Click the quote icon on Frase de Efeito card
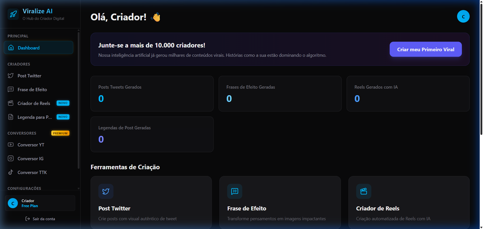Image resolution: width=483 pixels, height=229 pixels. 235,191
